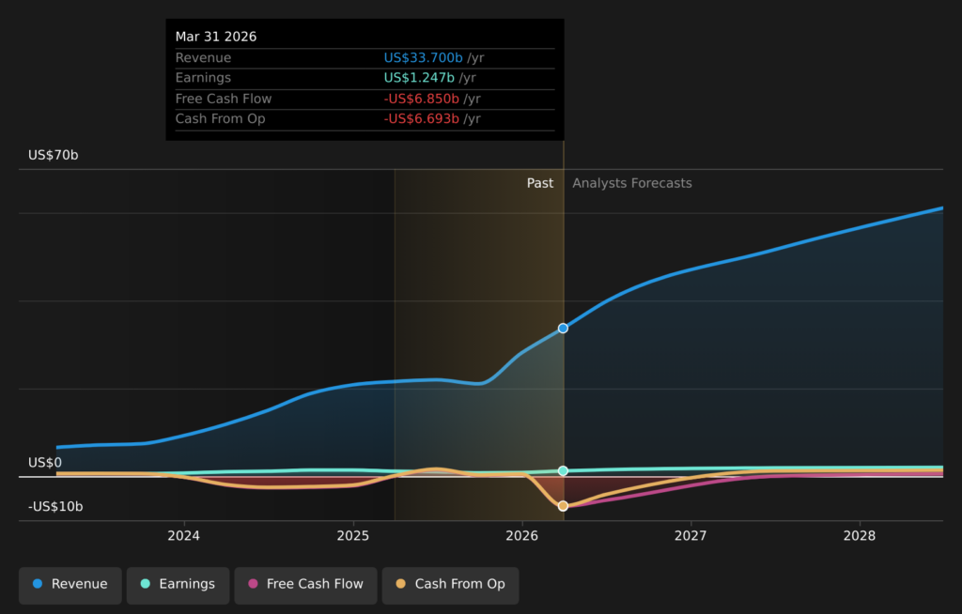Click the 2028 x-axis label
Image resolution: width=962 pixels, height=614 pixels.
pos(859,536)
